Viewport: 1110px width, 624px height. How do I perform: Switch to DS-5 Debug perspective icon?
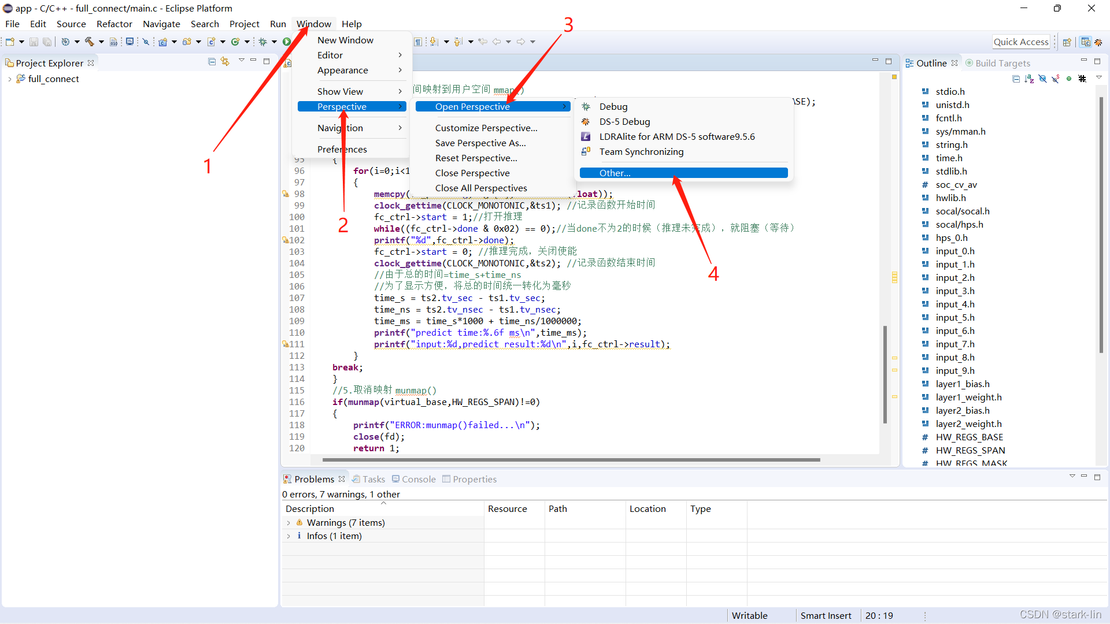1098,42
